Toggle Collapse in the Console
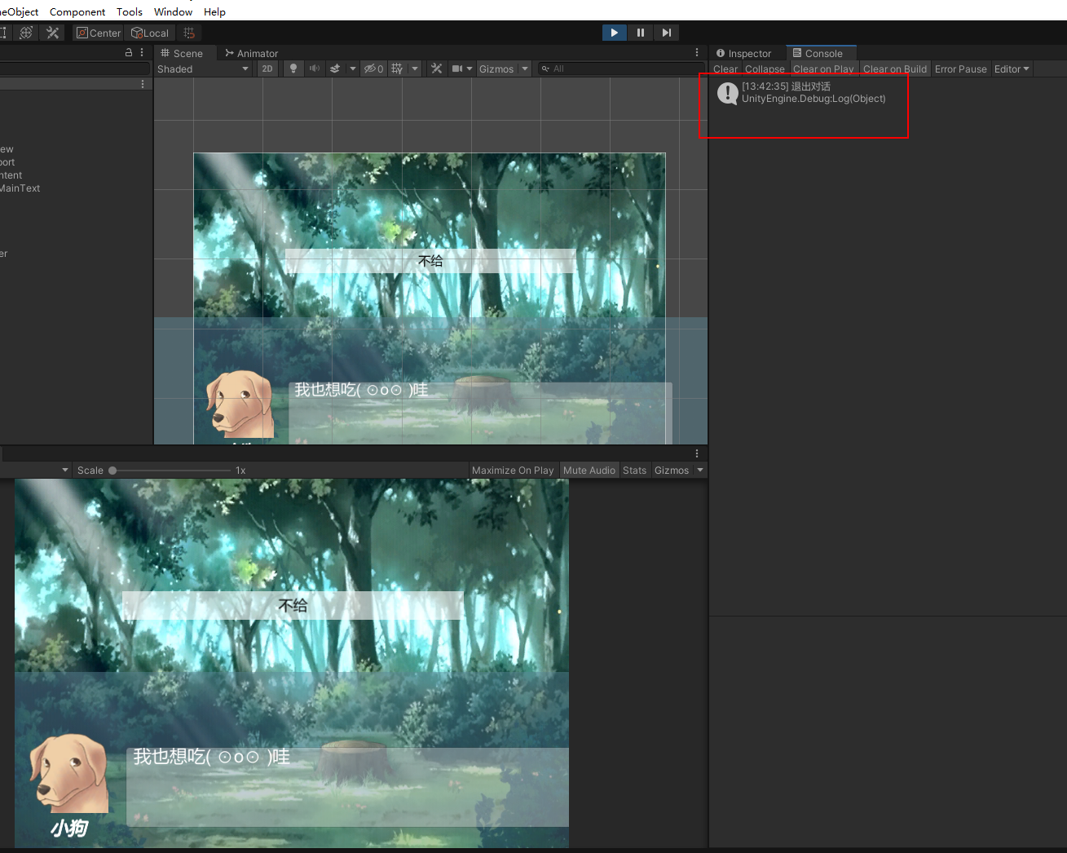The height and width of the screenshot is (853, 1067). click(x=765, y=69)
